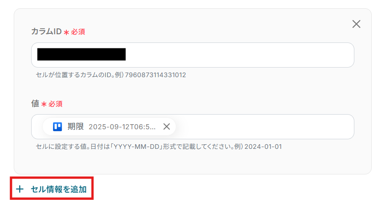Click the 値 field label

click(35, 104)
